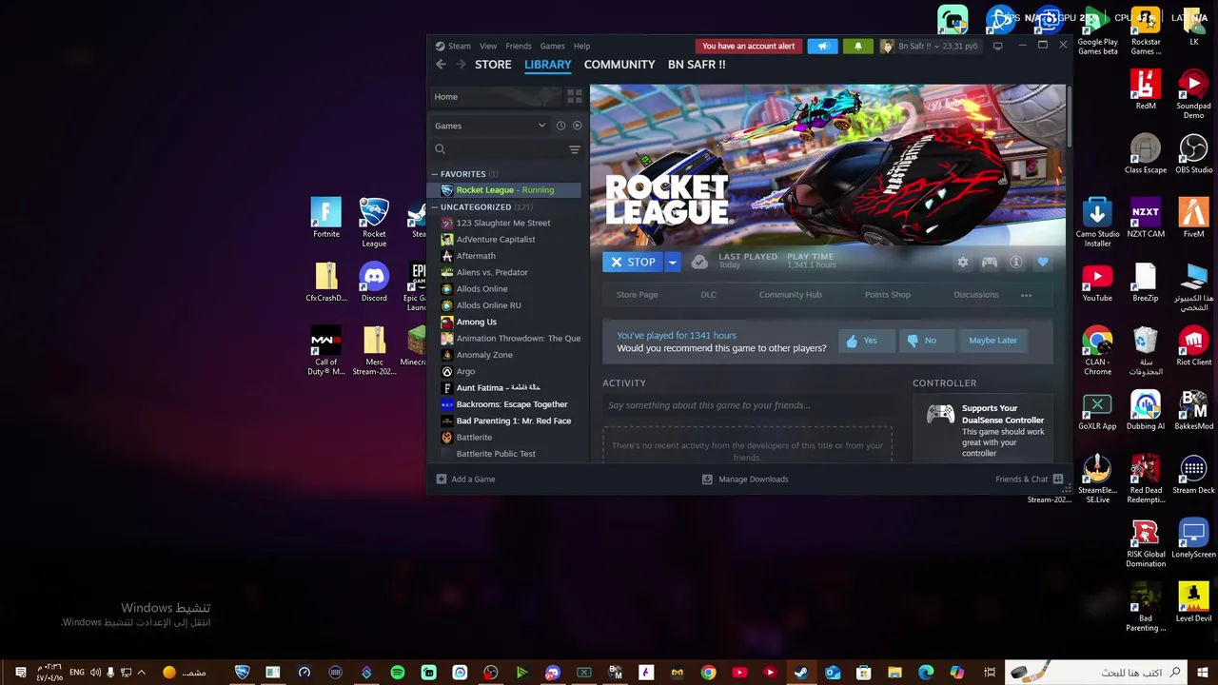The image size is (1218, 685).
Task: Open advanced library filter options icon
Action: click(x=574, y=149)
